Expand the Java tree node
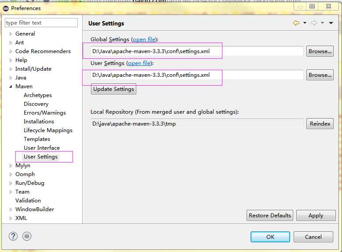The width and height of the screenshot is (342, 252). [x=11, y=78]
